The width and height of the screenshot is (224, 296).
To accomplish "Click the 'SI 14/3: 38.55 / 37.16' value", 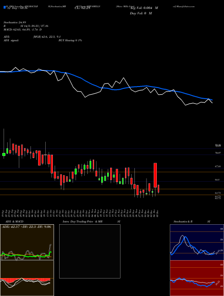I will pyautogui.click(x=34, y=26).
